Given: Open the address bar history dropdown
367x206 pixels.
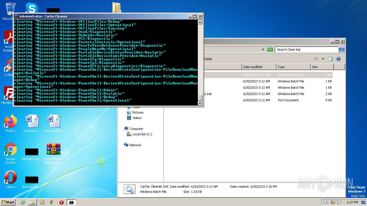Looking at the screenshot, I should tap(263, 49).
